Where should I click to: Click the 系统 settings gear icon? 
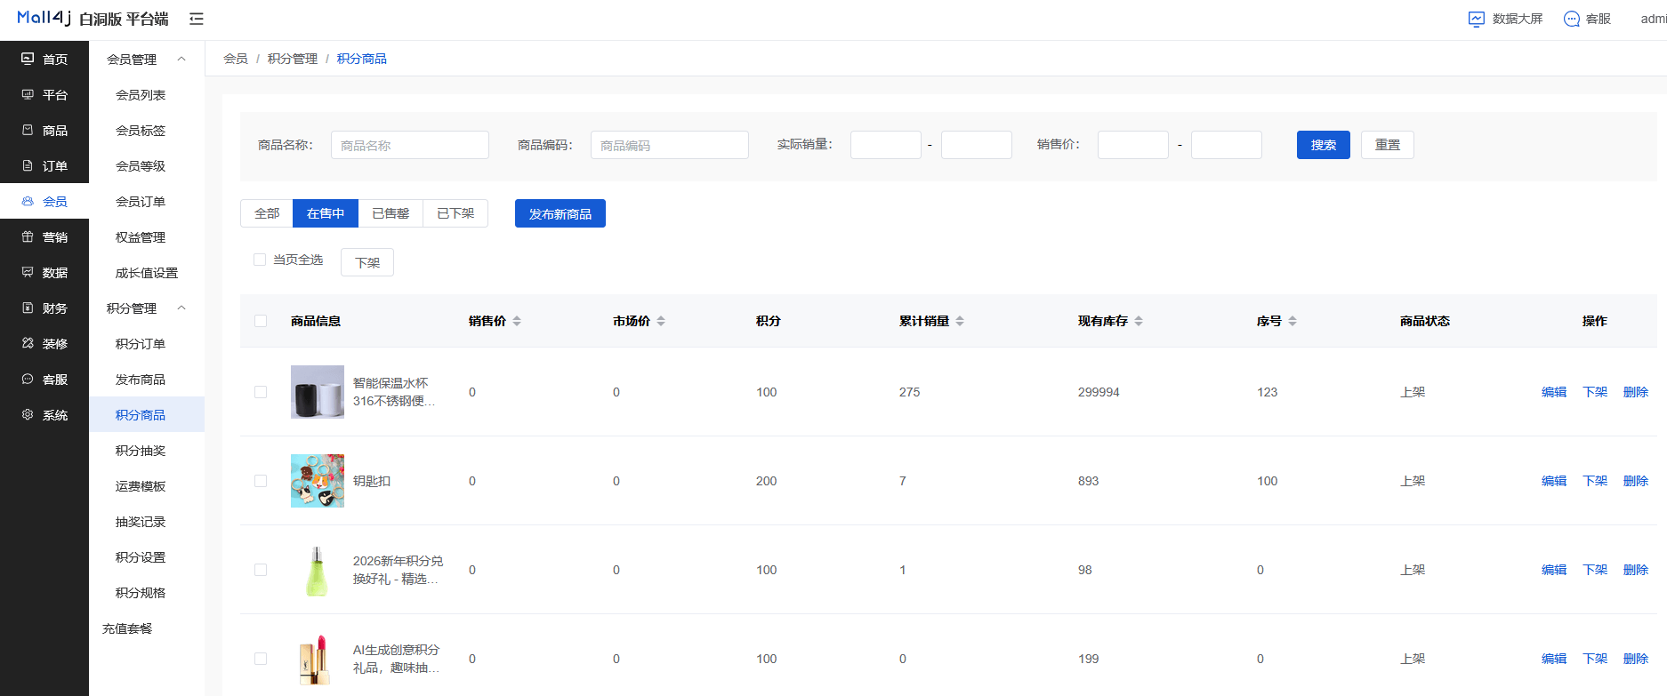tap(28, 414)
